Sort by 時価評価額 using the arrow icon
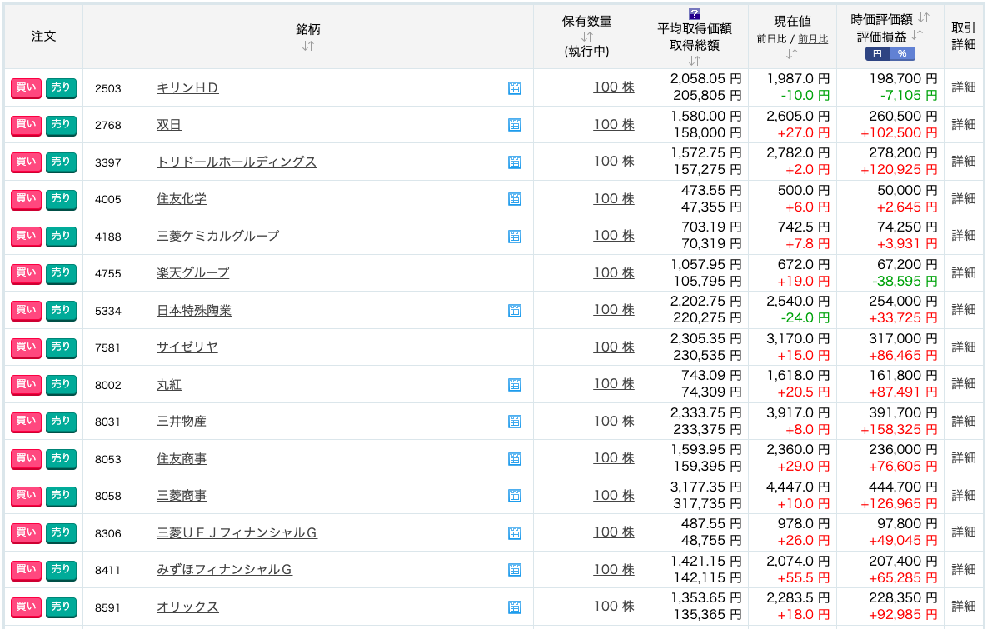 (924, 17)
